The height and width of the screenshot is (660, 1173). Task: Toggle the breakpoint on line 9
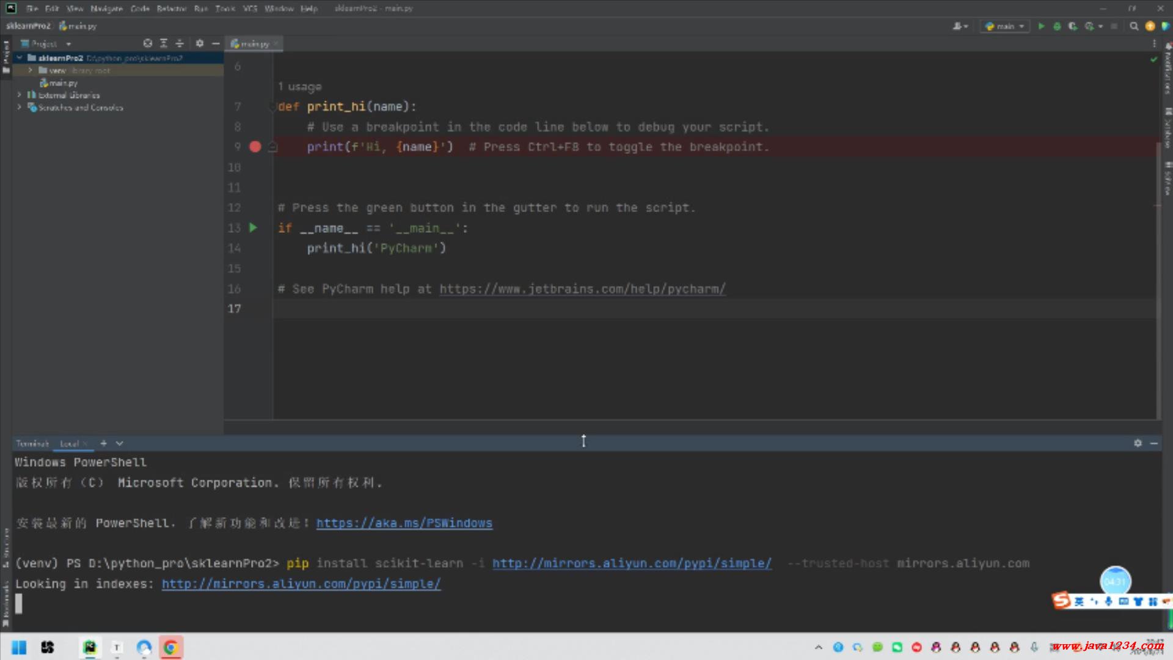click(255, 147)
